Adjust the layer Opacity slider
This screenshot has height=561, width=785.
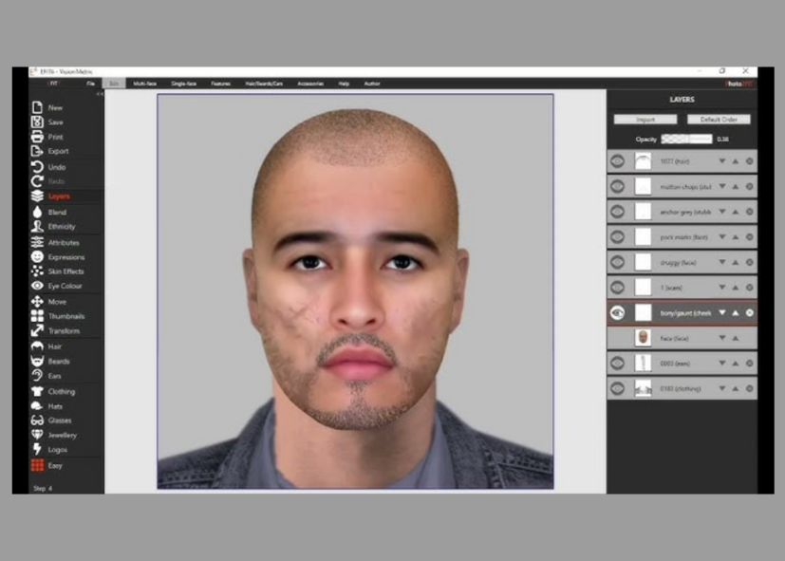[686, 139]
